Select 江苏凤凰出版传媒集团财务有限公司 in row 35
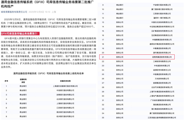Screen dimensions: 184x120 (x=162, y=118)
